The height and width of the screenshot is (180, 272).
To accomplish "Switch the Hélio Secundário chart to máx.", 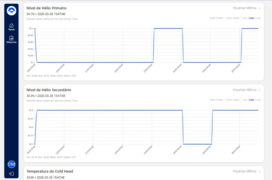I will click(259, 100).
